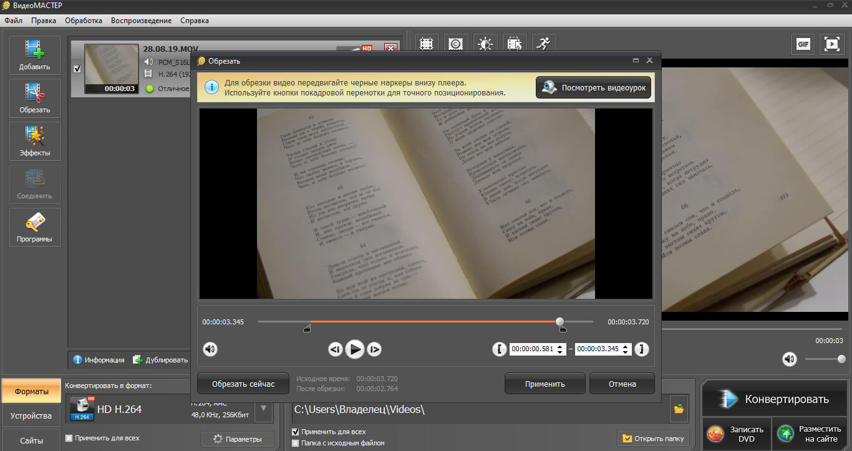The width and height of the screenshot is (852, 451).
Task: Uncheck Применить для всех under the output path
Action: click(296, 432)
